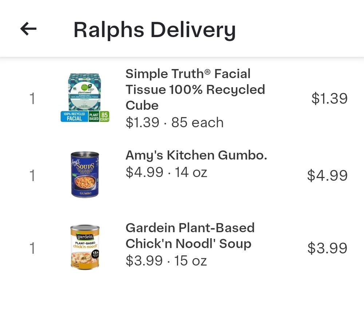Tap the '$3.99 · 15 oz' unit detail
This screenshot has width=364, height=311.
click(166, 261)
